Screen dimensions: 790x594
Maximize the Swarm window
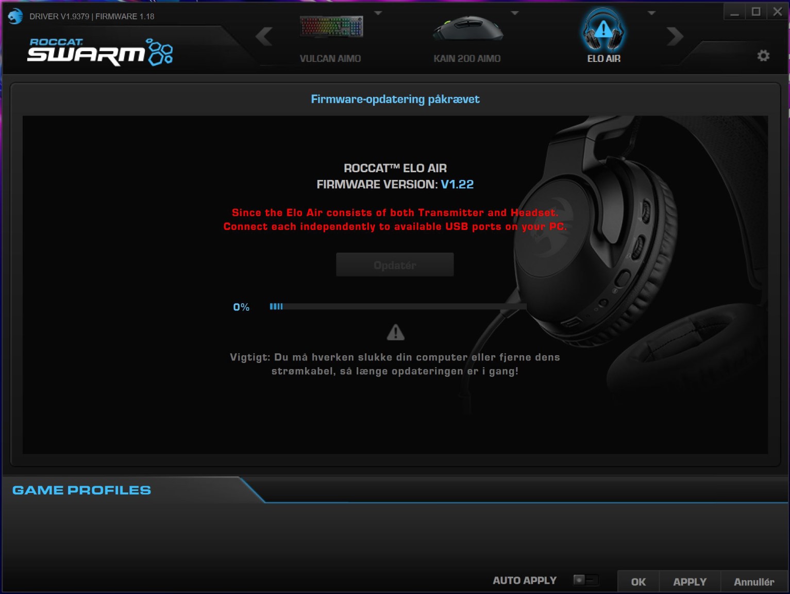coord(756,12)
